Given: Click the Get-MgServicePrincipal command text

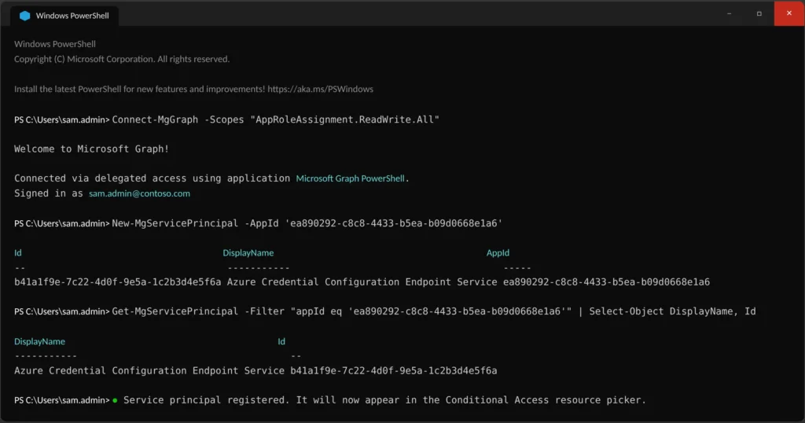Looking at the screenshot, I should point(175,311).
